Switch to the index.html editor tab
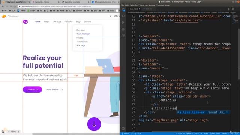Screen dimensions: 240x135 pyautogui.click(x=134, y=9)
